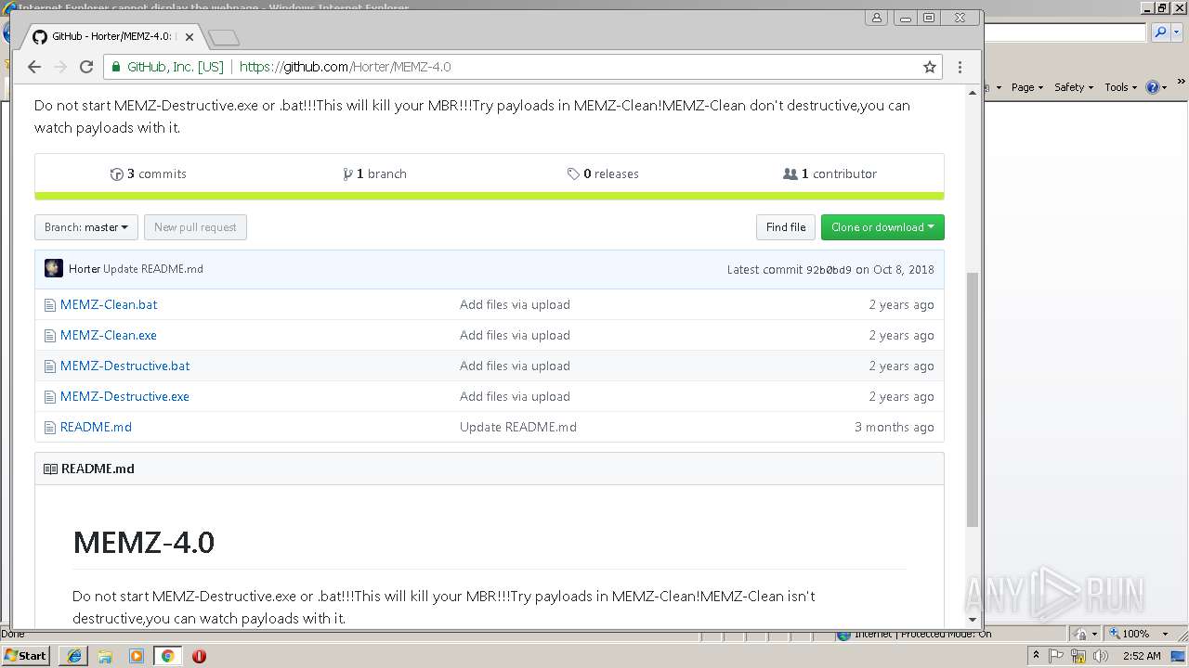Image resolution: width=1189 pixels, height=668 pixels.
Task: Click the green padlock security icon
Action: 115,67
